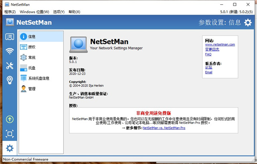Select the 常规 general category
The image size is (257, 164).
click(x=41, y=57)
